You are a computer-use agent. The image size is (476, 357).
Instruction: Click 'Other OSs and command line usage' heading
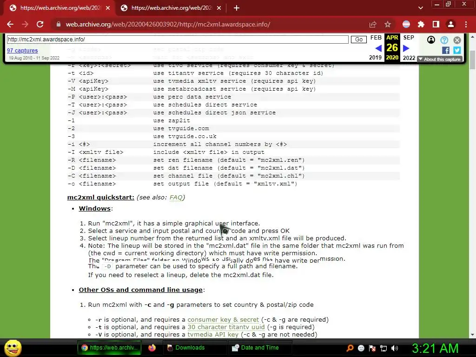click(x=140, y=290)
